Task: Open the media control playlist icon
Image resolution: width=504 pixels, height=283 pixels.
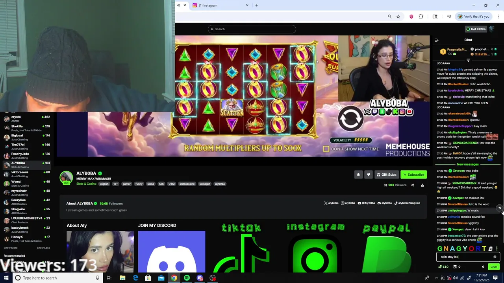Action: click(x=449, y=17)
